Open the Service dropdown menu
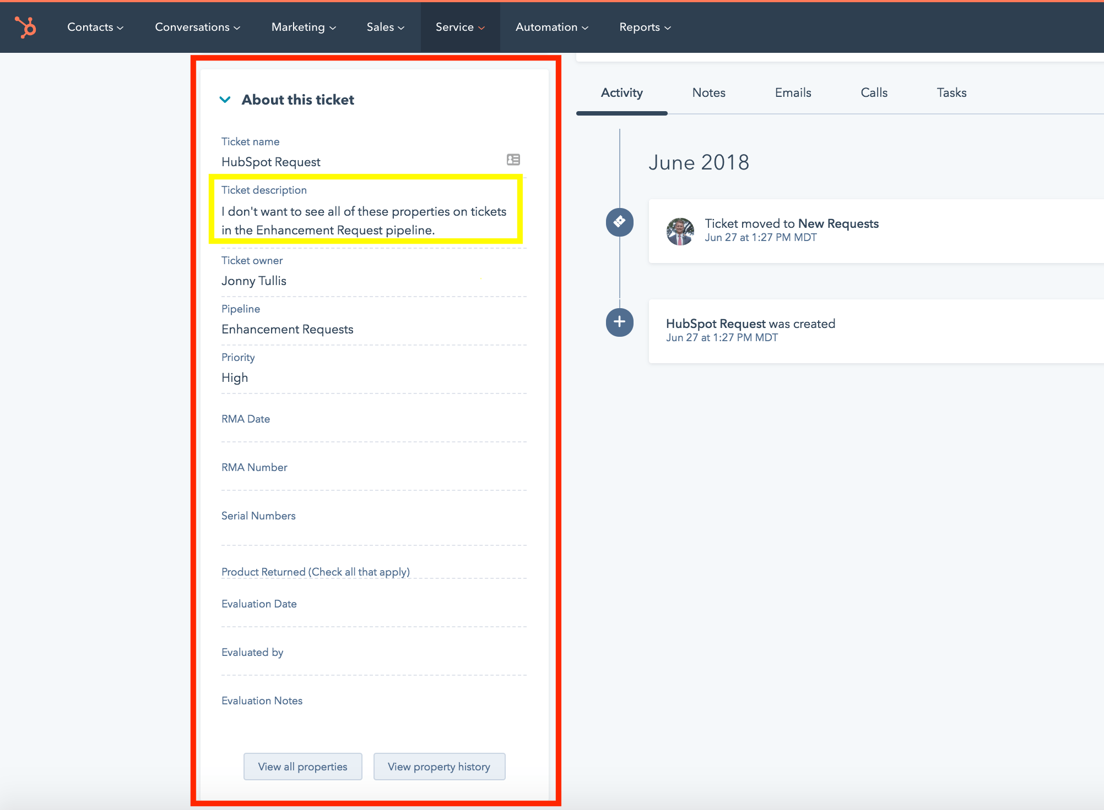This screenshot has height=810, width=1104. (x=459, y=27)
